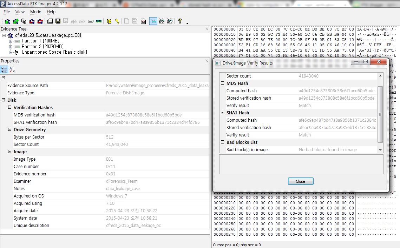
Task: Close the Evidence Tree panel
Action: click(206, 29)
